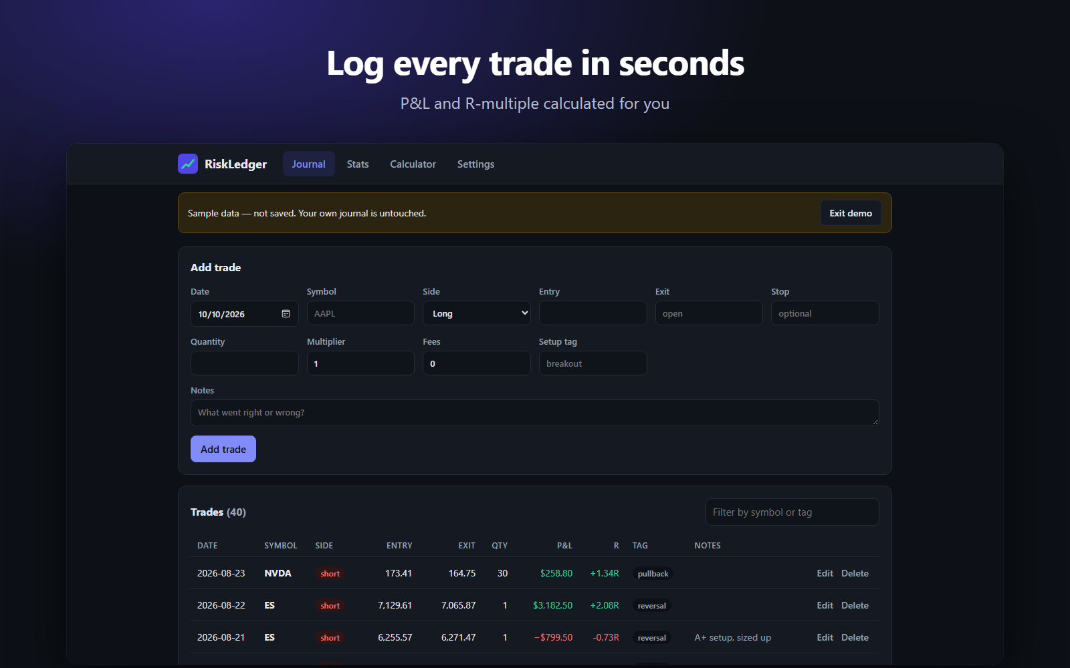This screenshot has width=1070, height=668.
Task: Click the reversal tag on 2026-08-22 row
Action: tap(652, 606)
